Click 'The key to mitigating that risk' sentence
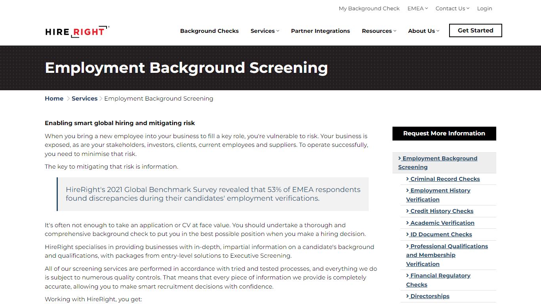 [111, 167]
